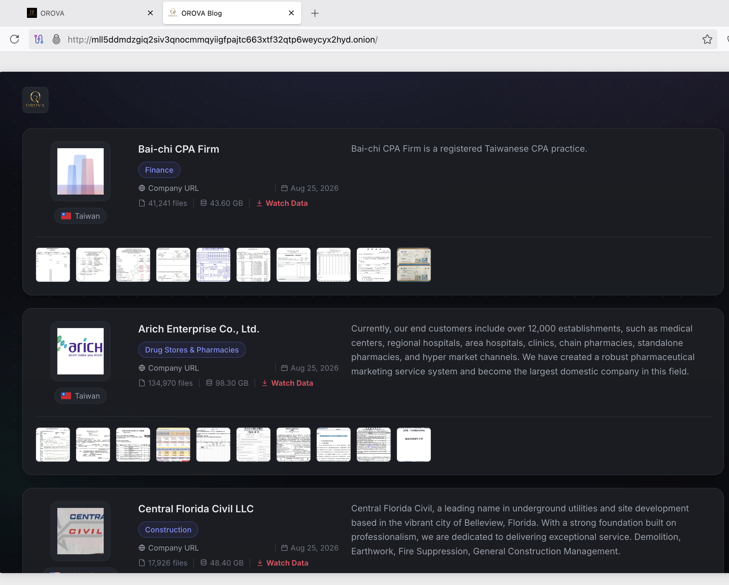
Task: Open eighth Bai-chi document preview thumbnail
Action: [333, 265]
